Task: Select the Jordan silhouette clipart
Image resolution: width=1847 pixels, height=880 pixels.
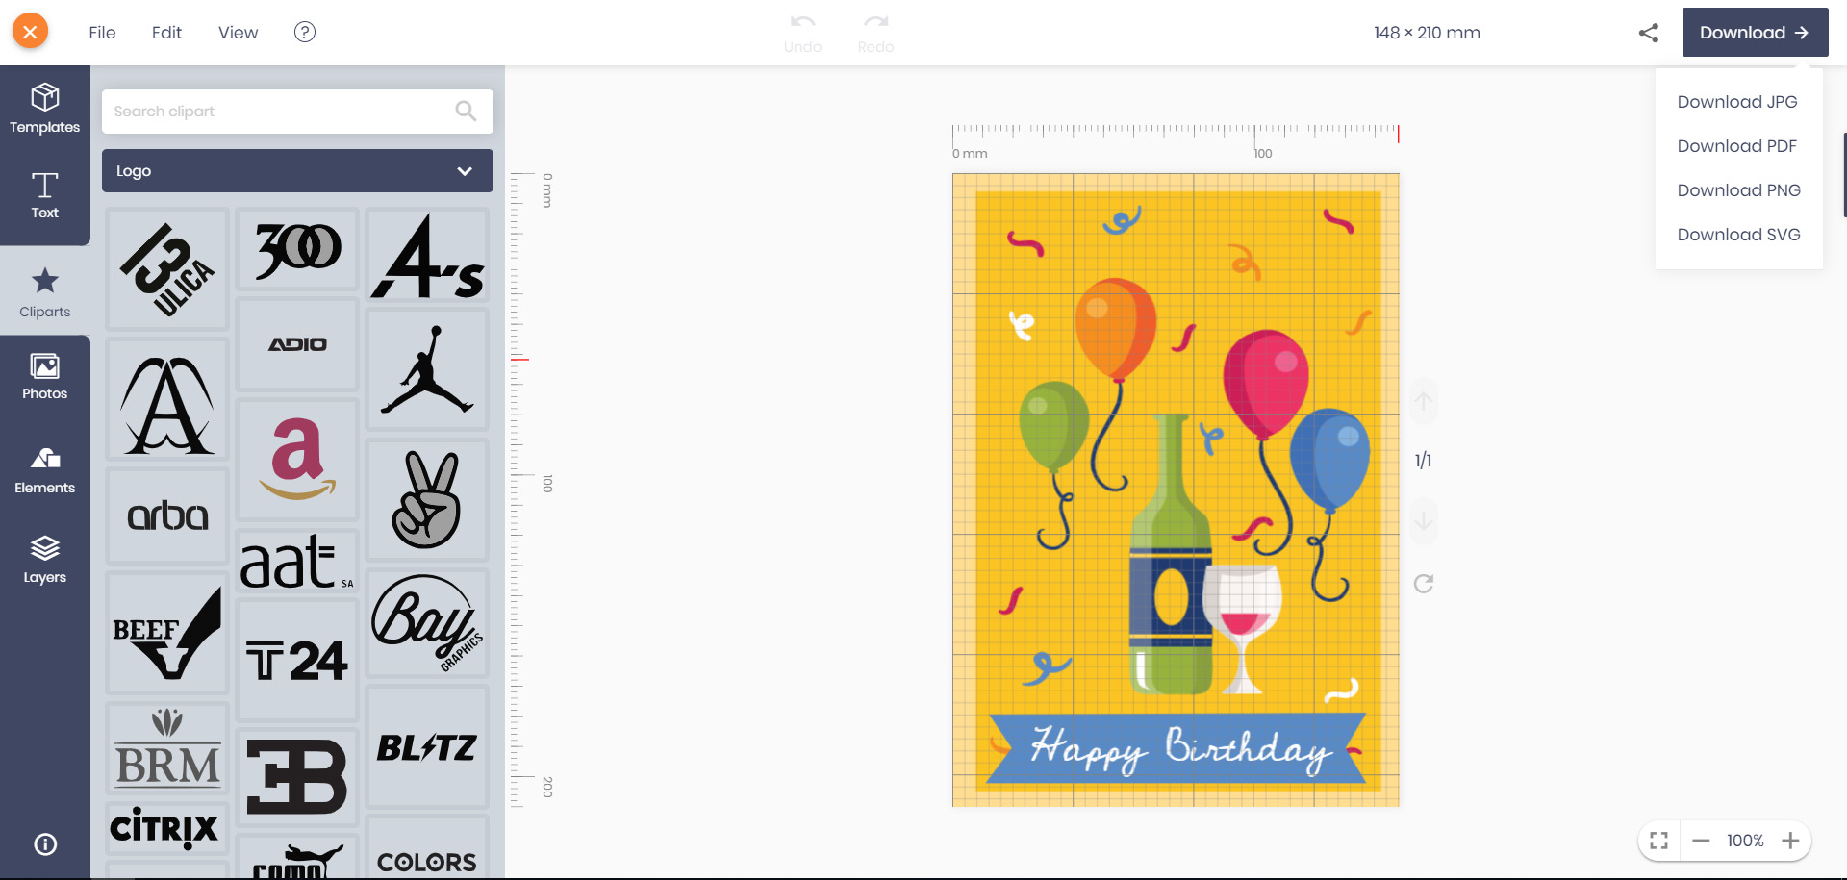Action: [426, 369]
